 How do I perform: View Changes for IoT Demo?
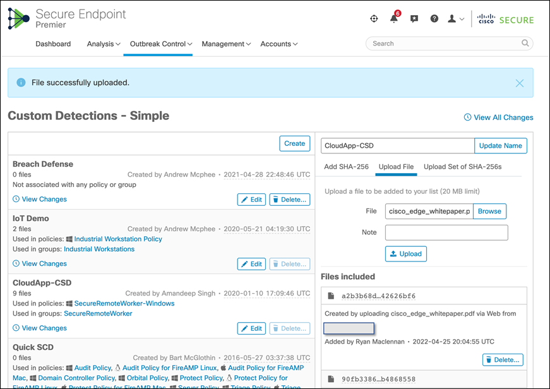pyautogui.click(x=44, y=263)
